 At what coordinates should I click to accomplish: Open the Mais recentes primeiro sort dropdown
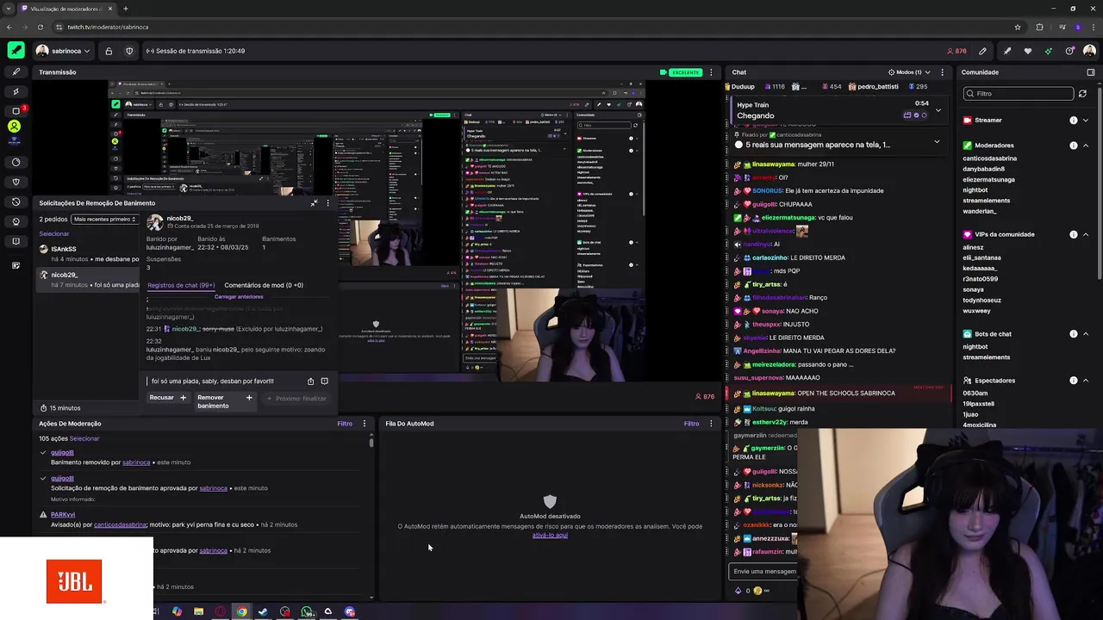105,219
